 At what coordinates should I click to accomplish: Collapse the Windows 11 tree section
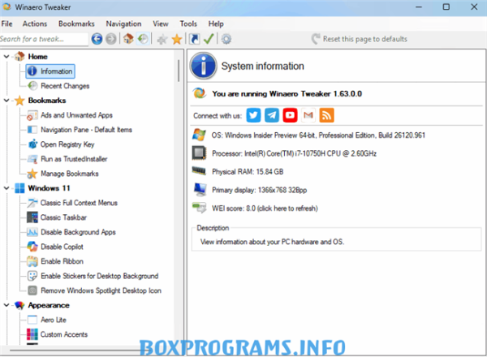click(6, 188)
